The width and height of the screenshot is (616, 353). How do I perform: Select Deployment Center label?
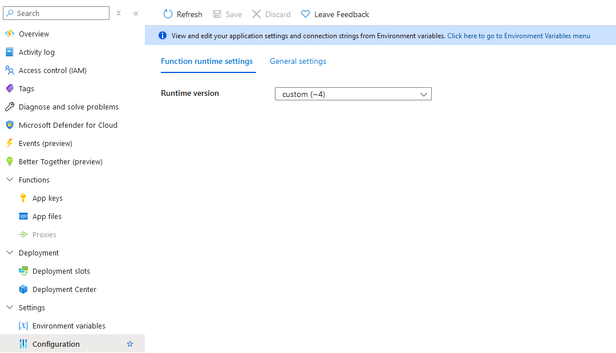tap(64, 289)
